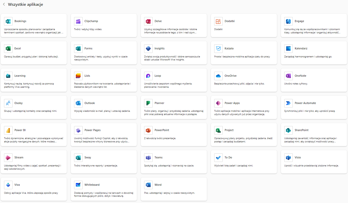Open the Planner app name
The width and height of the screenshot is (348, 203).
point(159,103)
